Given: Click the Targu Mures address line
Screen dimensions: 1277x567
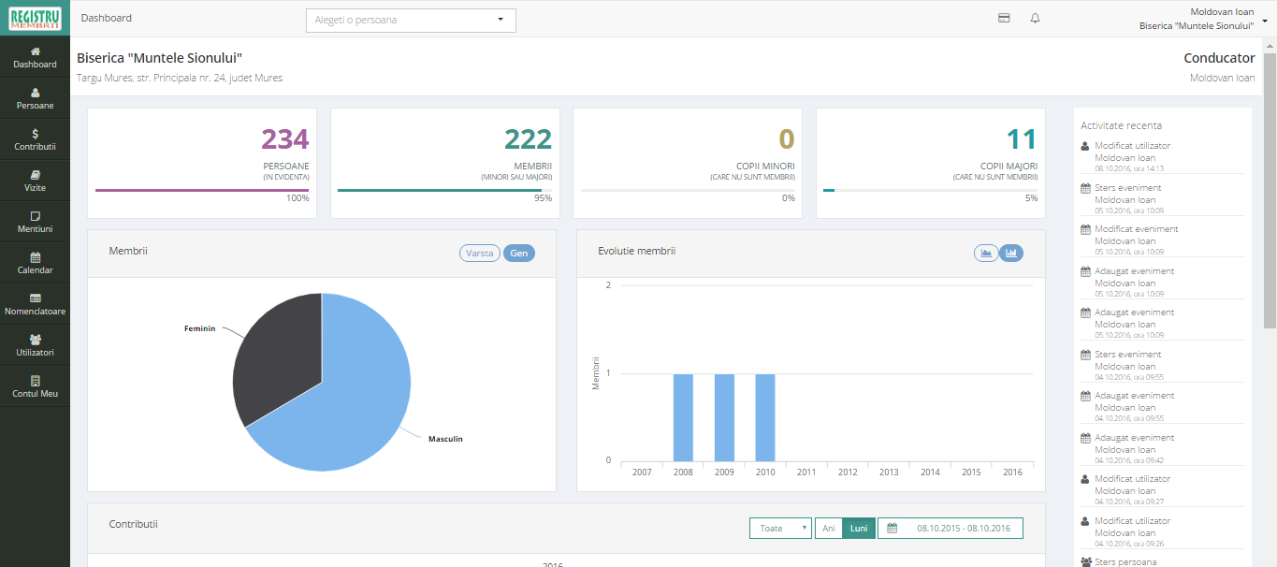Looking at the screenshot, I should (x=180, y=78).
